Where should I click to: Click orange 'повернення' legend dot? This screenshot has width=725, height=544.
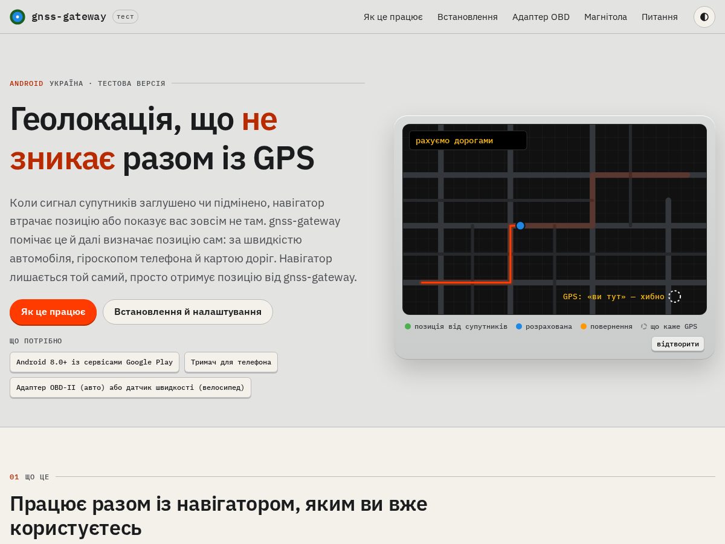coord(584,326)
